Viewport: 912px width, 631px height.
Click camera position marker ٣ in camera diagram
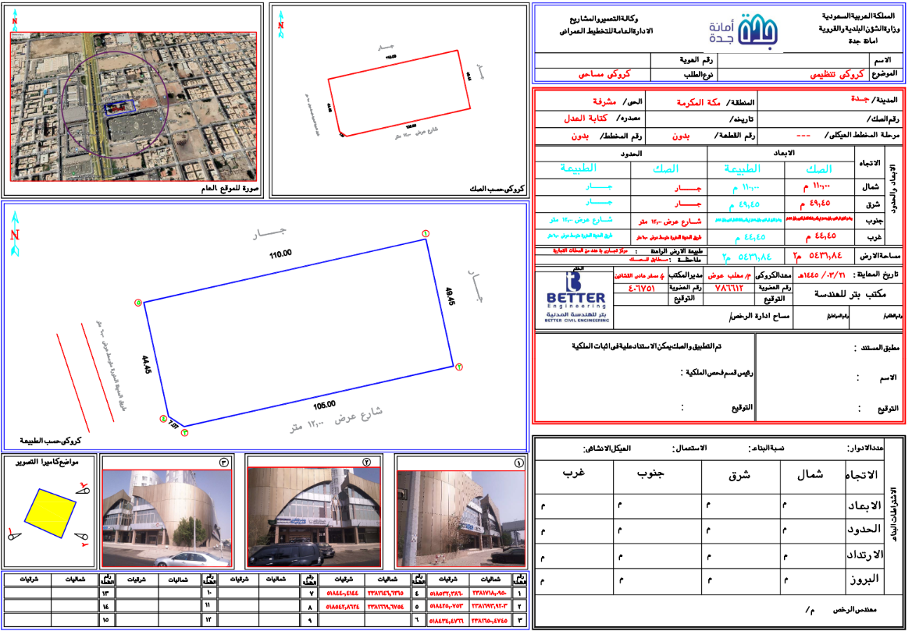click(84, 488)
